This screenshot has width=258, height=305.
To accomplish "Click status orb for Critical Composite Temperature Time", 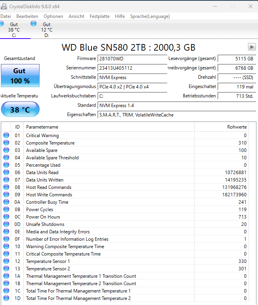I will [6, 254].
